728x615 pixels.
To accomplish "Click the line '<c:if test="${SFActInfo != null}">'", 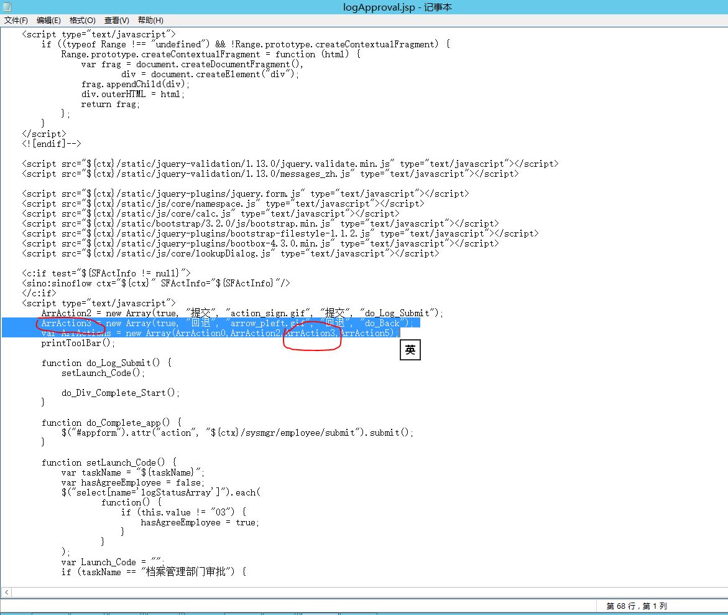I will tap(106, 273).
